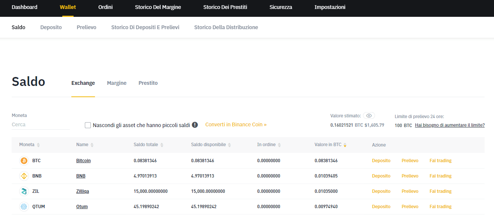Select the estimated value 0.16021521 BTC

(346, 125)
